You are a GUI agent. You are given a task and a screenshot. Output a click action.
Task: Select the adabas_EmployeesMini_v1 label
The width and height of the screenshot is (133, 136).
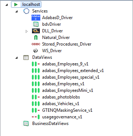tap(68, 90)
